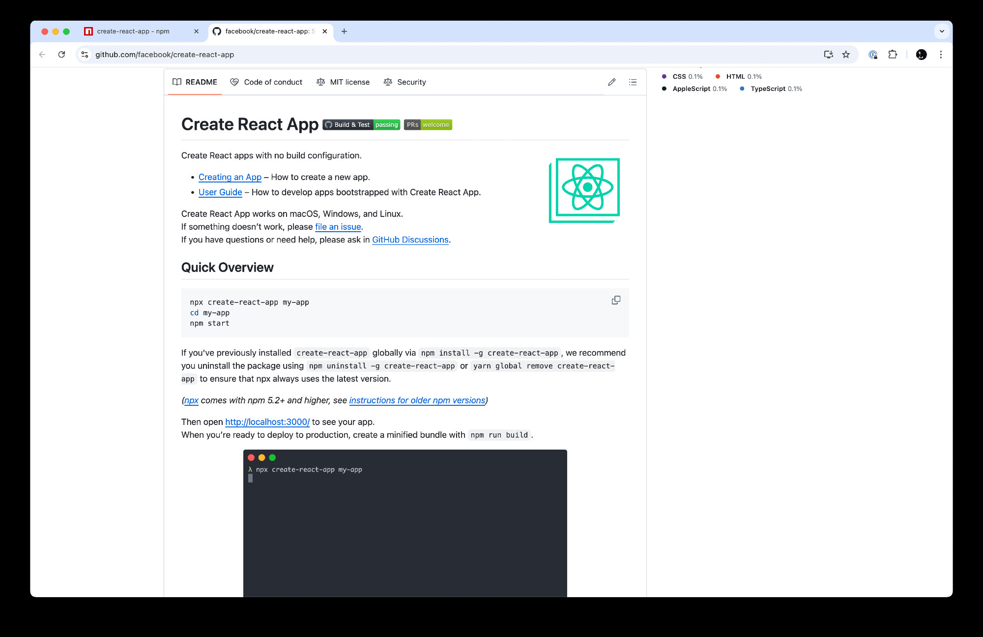Open the Creating an App link
The width and height of the screenshot is (983, 637).
pos(230,177)
